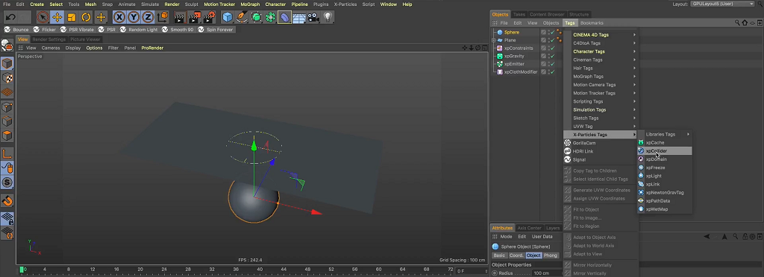Viewport: 764px width, 277px height.
Task: Click Object Manager home icon
Action: [745, 23]
